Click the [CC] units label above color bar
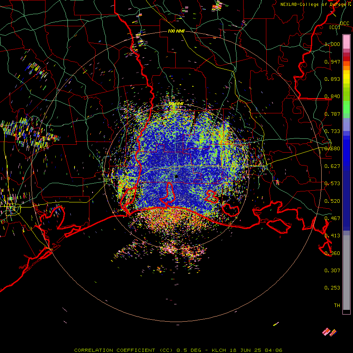This screenshot has width=353, height=353. [x=335, y=27]
